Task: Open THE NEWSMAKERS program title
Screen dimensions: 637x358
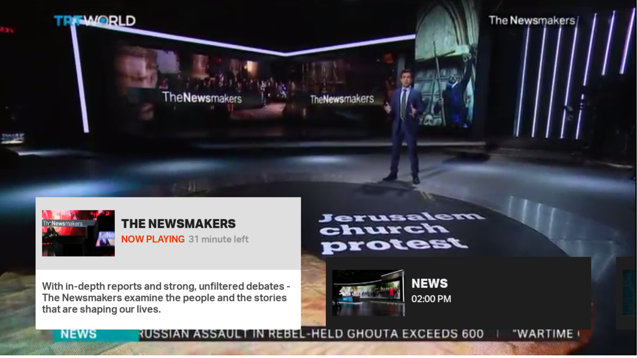Action: [x=178, y=224]
